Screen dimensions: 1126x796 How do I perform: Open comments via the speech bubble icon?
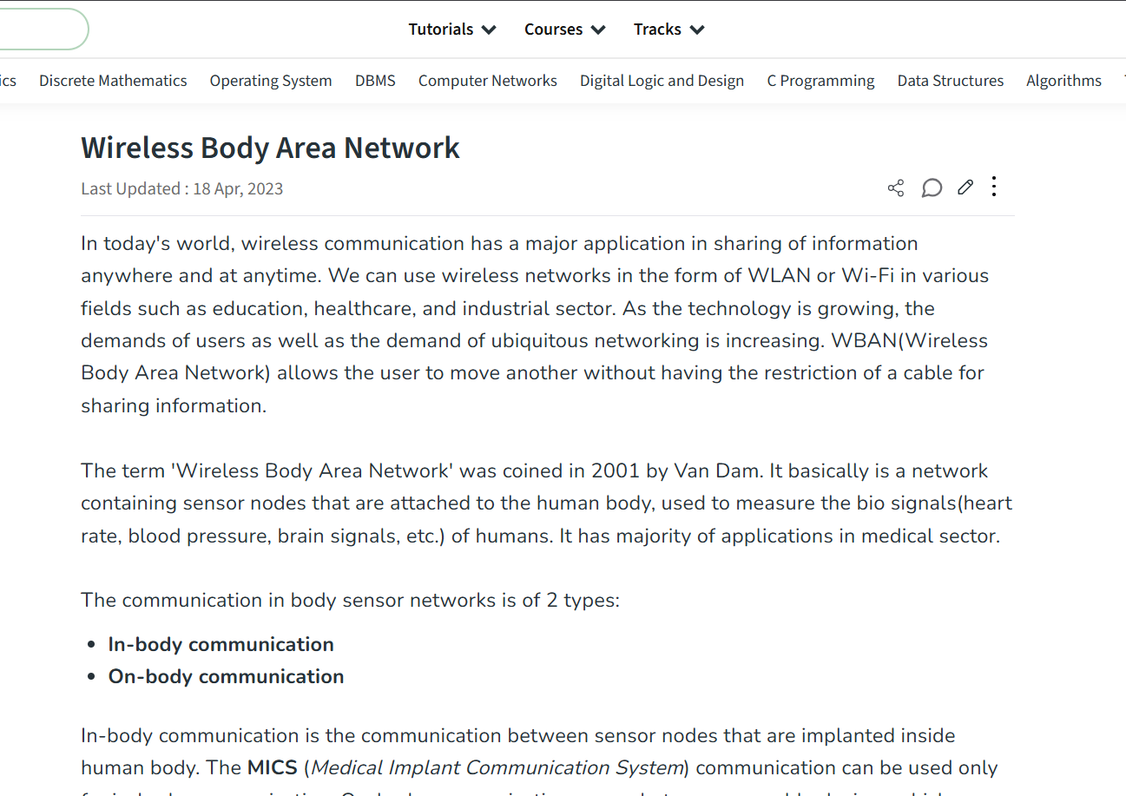[x=932, y=187]
